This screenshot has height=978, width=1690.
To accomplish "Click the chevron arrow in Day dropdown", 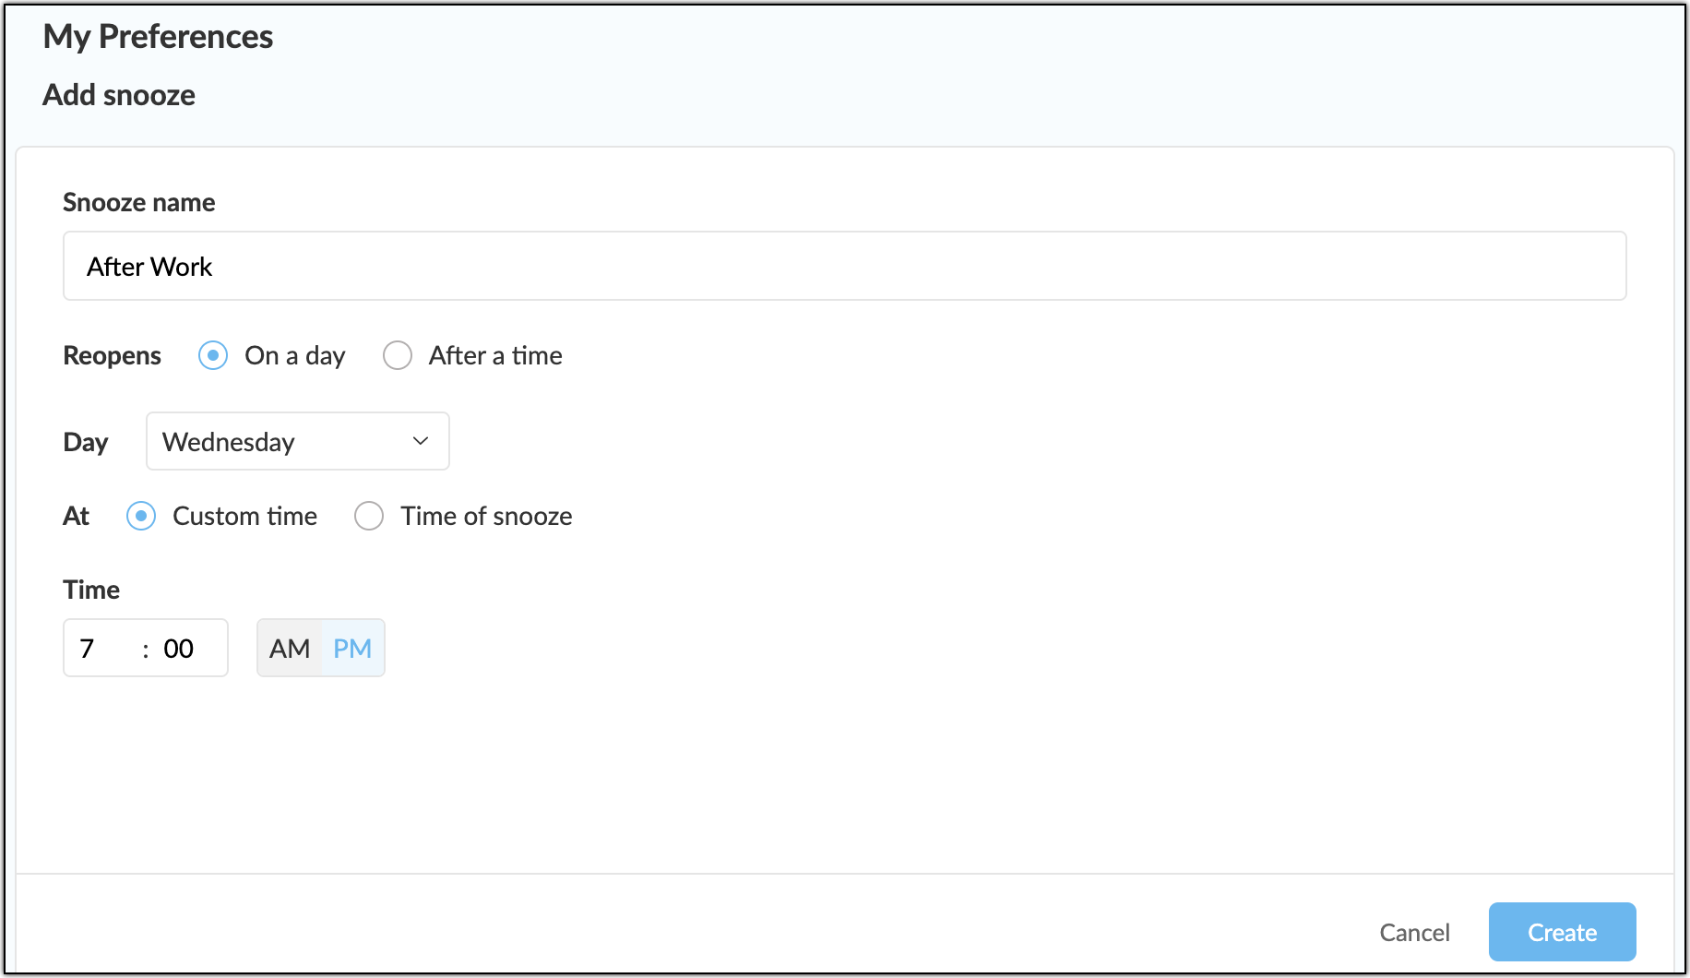I will 421,441.
